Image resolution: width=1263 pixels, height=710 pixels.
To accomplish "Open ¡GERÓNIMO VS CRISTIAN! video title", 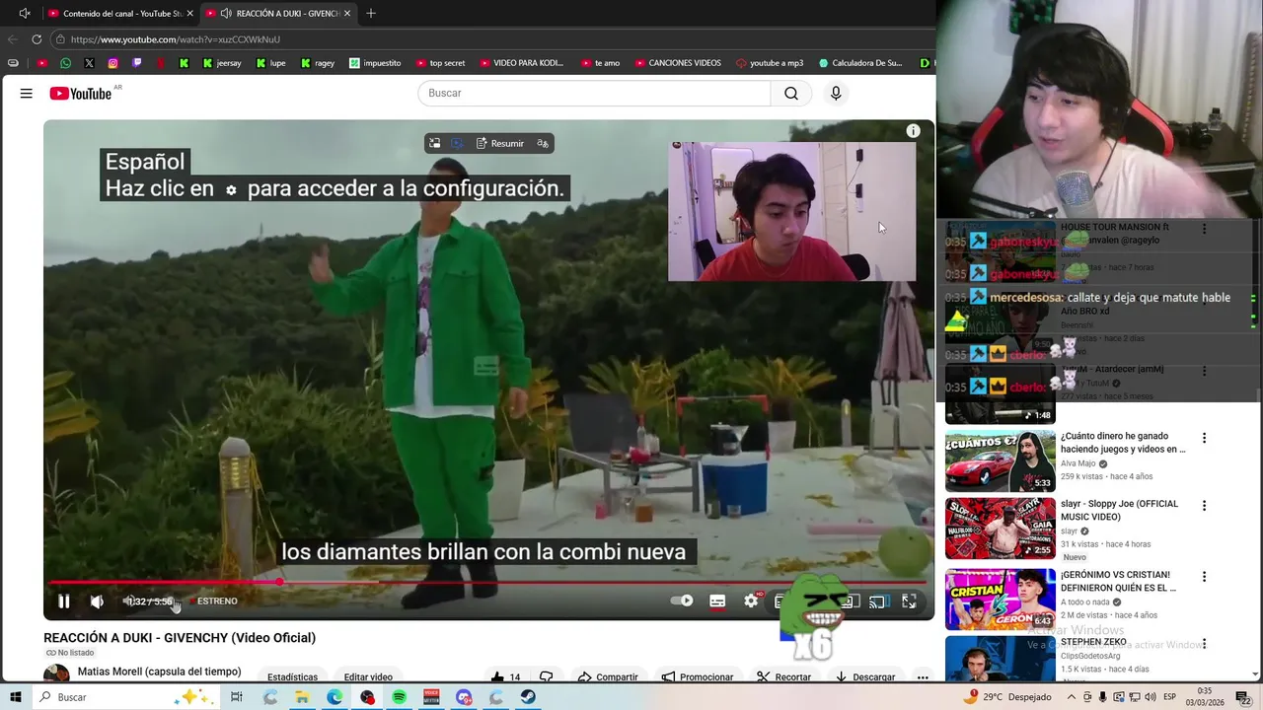I will (x=1119, y=582).
